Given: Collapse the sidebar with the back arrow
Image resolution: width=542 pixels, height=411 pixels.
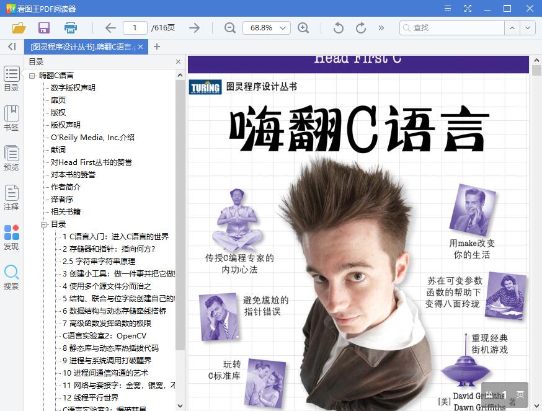Looking at the screenshot, I should 12,46.
